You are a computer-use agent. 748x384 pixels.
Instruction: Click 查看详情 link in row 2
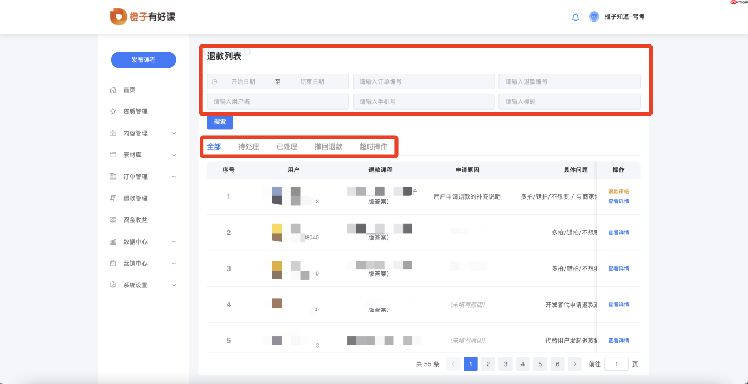618,233
